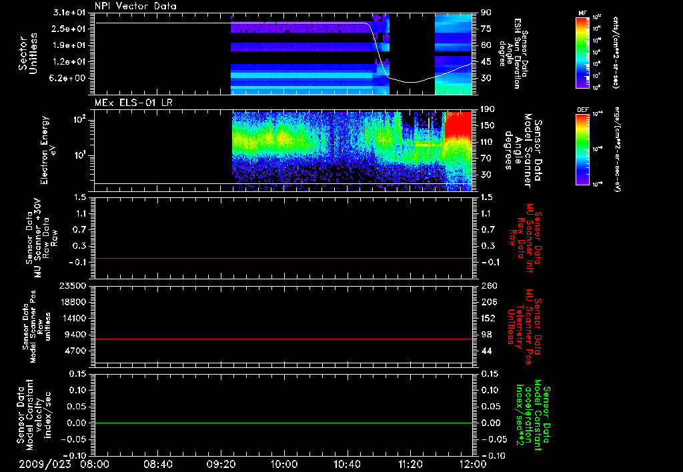The height and width of the screenshot is (472, 683).
Task: Select the 'Model Scanner Angle degrees' axis title
Action: pyautogui.click(x=523, y=151)
